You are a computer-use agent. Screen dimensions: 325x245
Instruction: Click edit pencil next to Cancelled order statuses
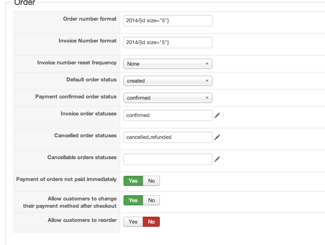(x=217, y=137)
